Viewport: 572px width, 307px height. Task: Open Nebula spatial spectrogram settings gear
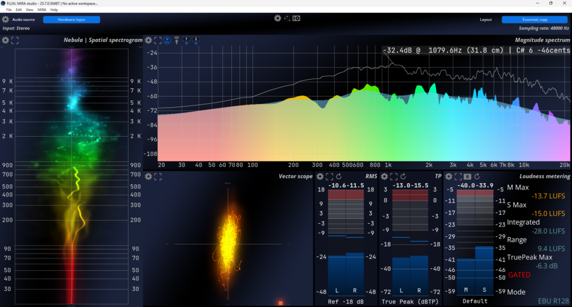click(x=6, y=40)
